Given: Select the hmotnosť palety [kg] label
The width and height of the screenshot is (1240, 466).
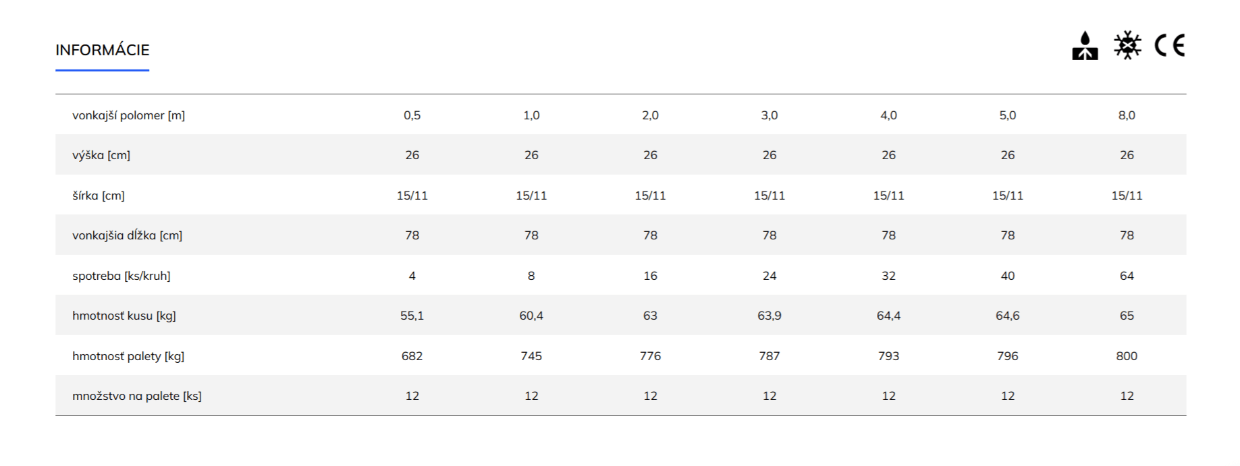Looking at the screenshot, I should point(128,356).
